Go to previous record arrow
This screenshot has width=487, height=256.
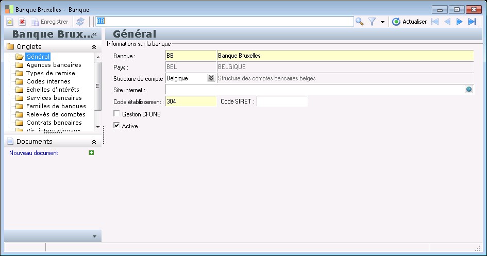pos(447,22)
